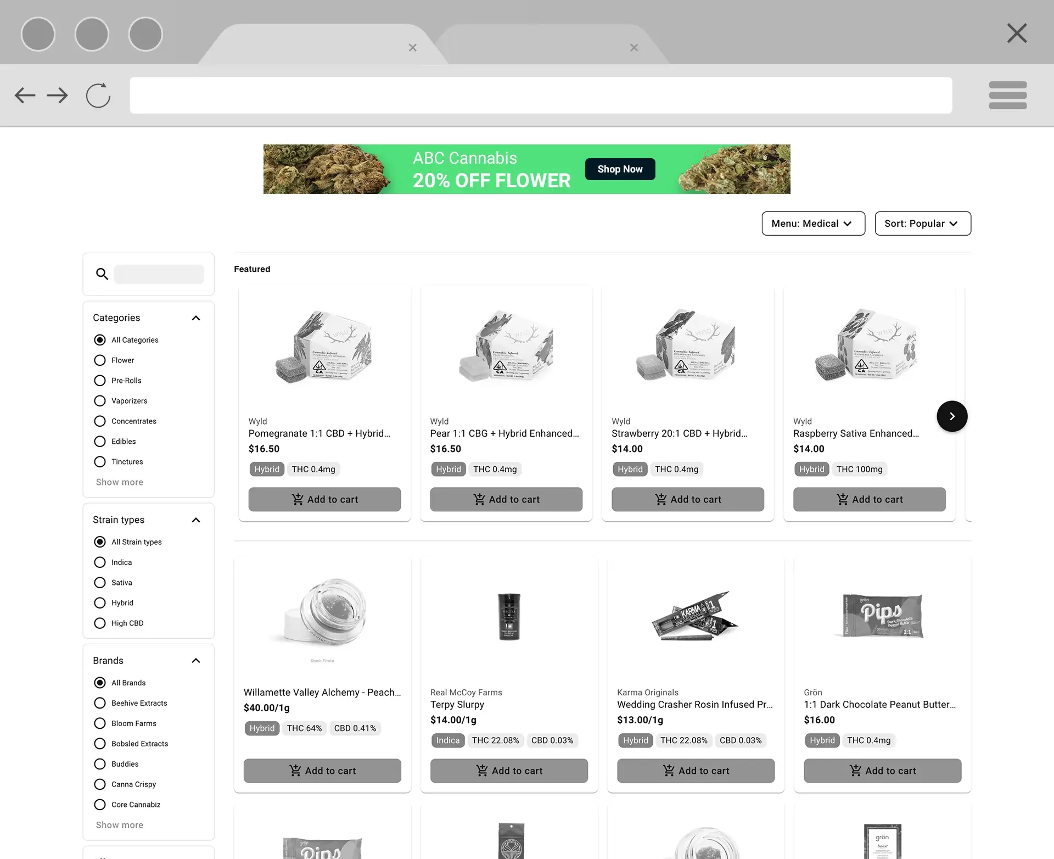Screen dimensions: 1054x859
Task: Select the Vaporizers category
Action: [100, 401]
